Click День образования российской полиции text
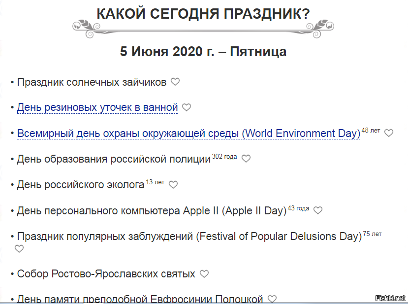Viewport: 408px width, 304px height. (x=114, y=159)
